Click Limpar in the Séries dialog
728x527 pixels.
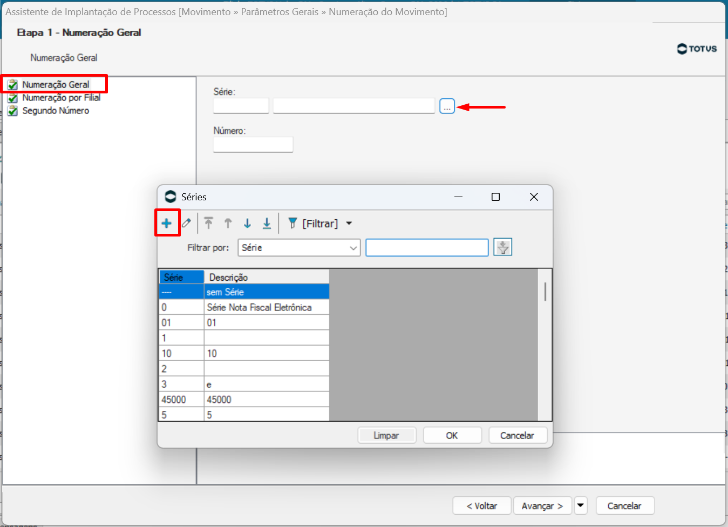tap(386, 435)
